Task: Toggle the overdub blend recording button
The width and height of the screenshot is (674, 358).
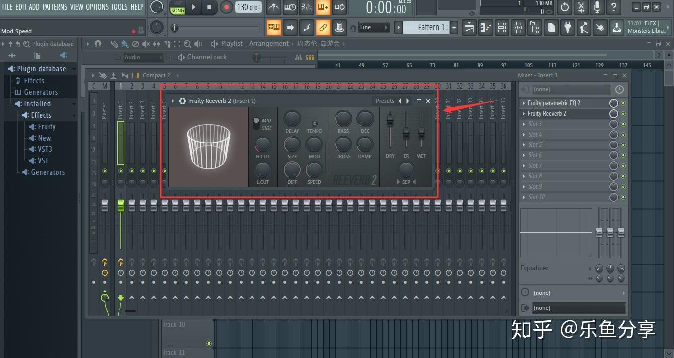Action: 323,7
